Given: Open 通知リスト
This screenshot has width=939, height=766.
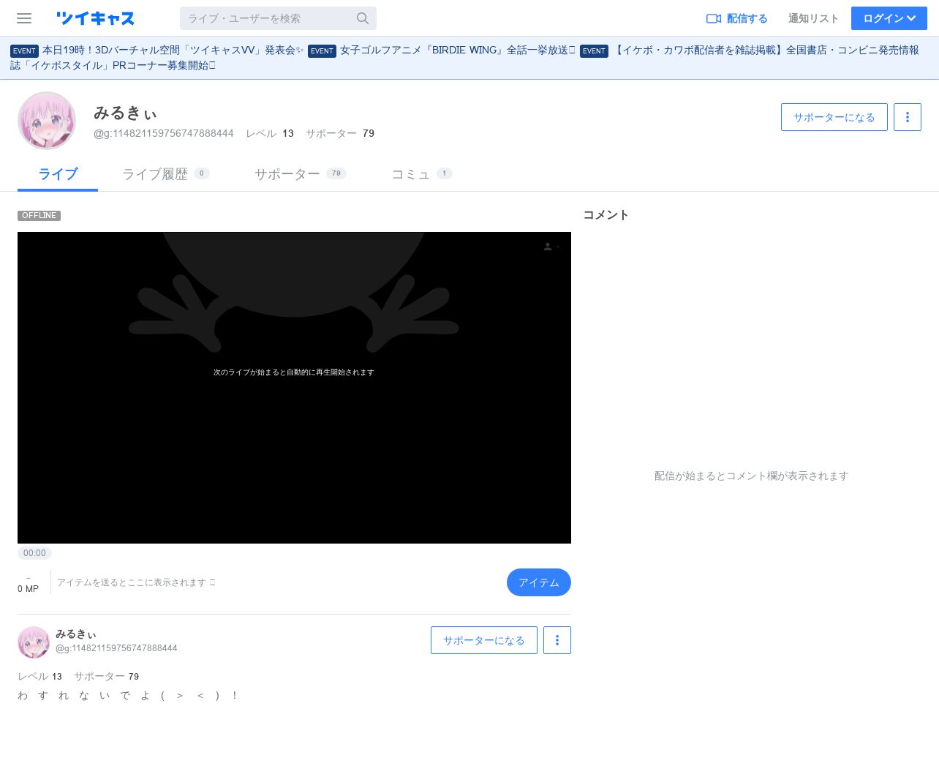Looking at the screenshot, I should point(813,18).
